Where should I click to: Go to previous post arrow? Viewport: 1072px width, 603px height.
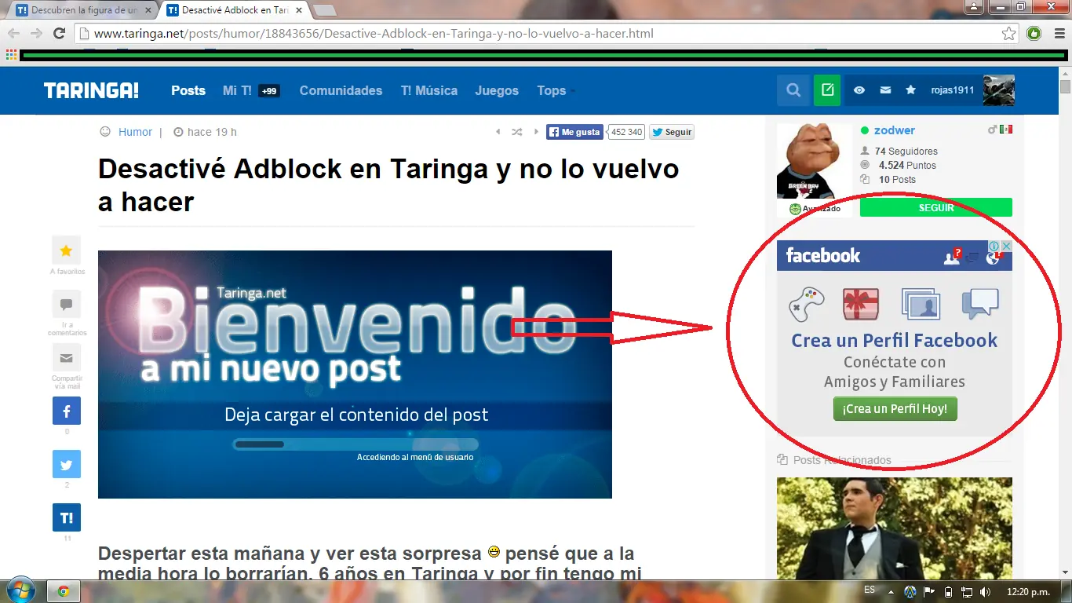coord(498,132)
